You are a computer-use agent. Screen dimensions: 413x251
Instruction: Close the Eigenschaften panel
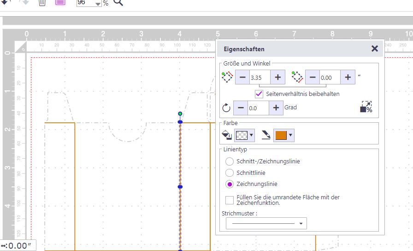tap(375, 48)
